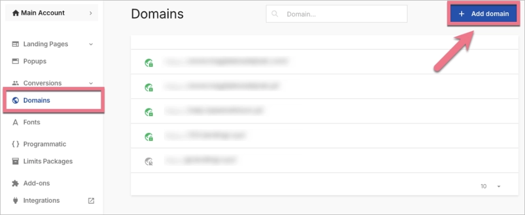Image resolution: width=525 pixels, height=215 pixels.
Task: Click the Fonts letter A icon
Action: 15,122
